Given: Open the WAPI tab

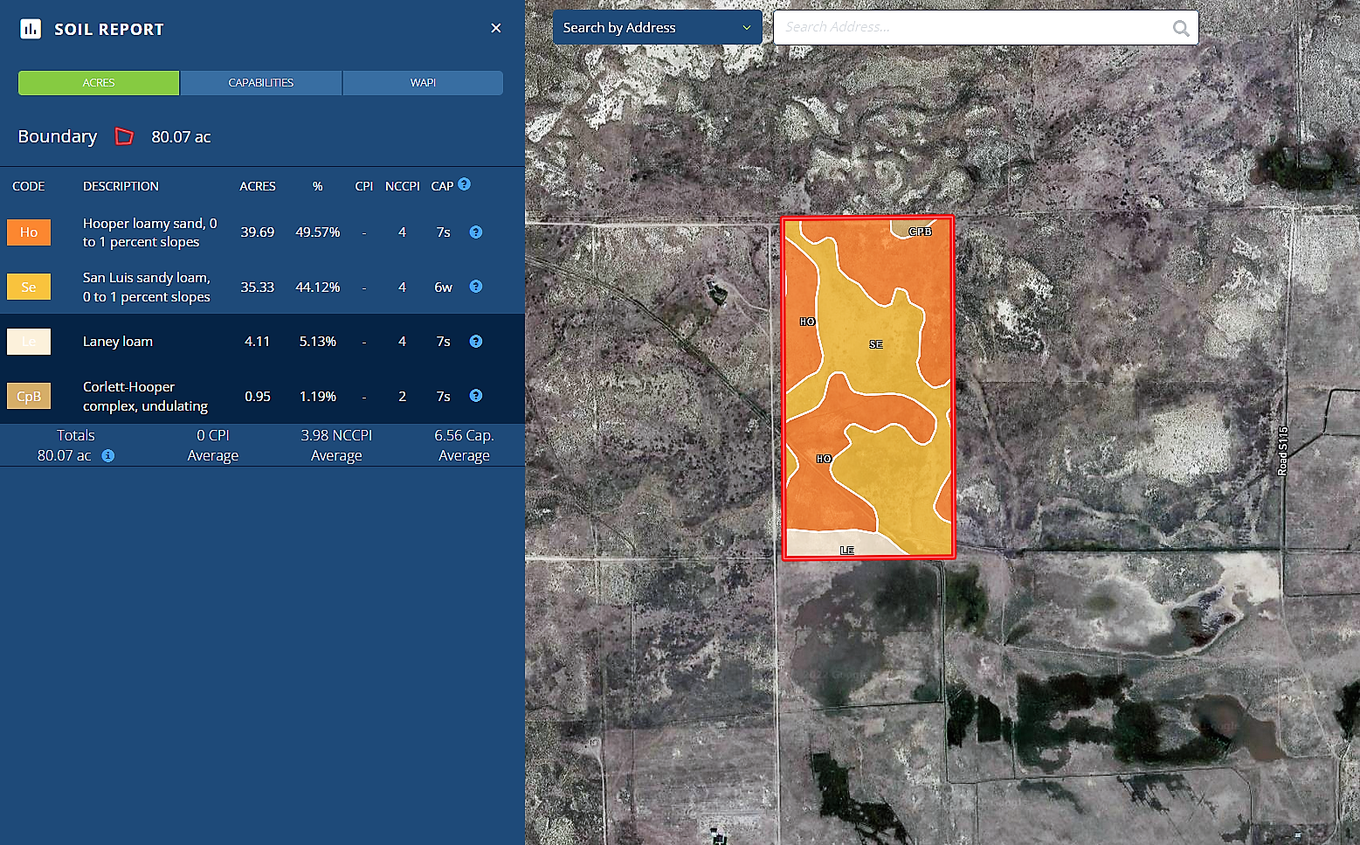Looking at the screenshot, I should [x=423, y=83].
